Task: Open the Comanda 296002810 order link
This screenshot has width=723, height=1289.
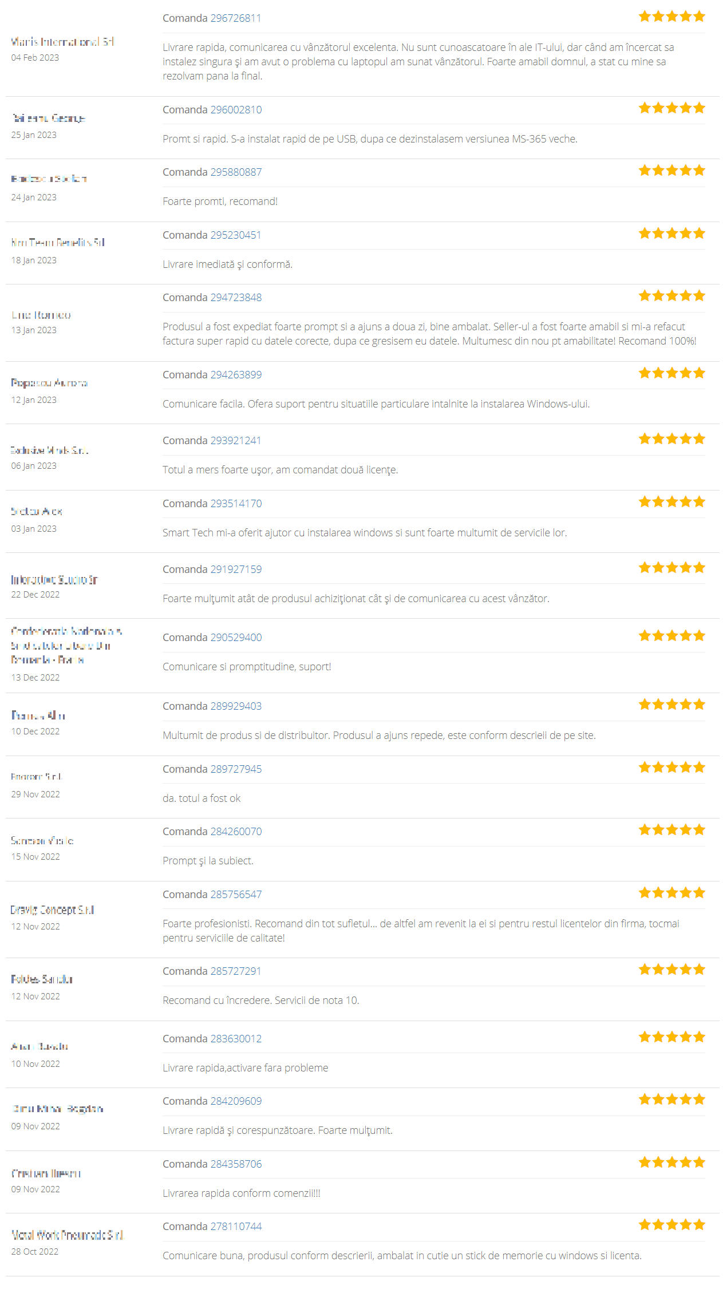Action: pos(236,109)
